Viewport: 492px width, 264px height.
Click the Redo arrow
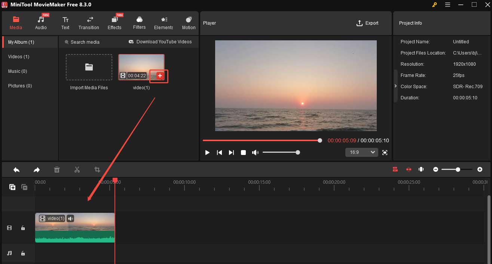pos(37,170)
